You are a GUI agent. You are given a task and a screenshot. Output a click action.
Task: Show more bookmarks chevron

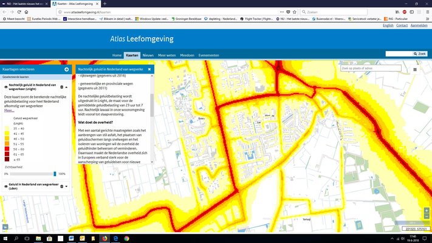427,19
